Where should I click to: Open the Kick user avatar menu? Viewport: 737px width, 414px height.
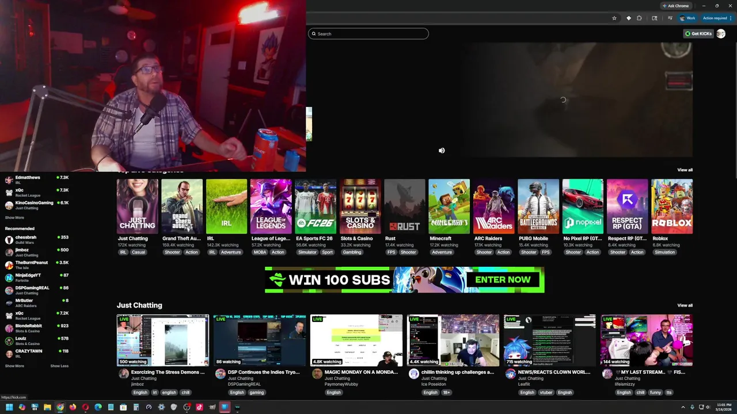click(x=721, y=33)
